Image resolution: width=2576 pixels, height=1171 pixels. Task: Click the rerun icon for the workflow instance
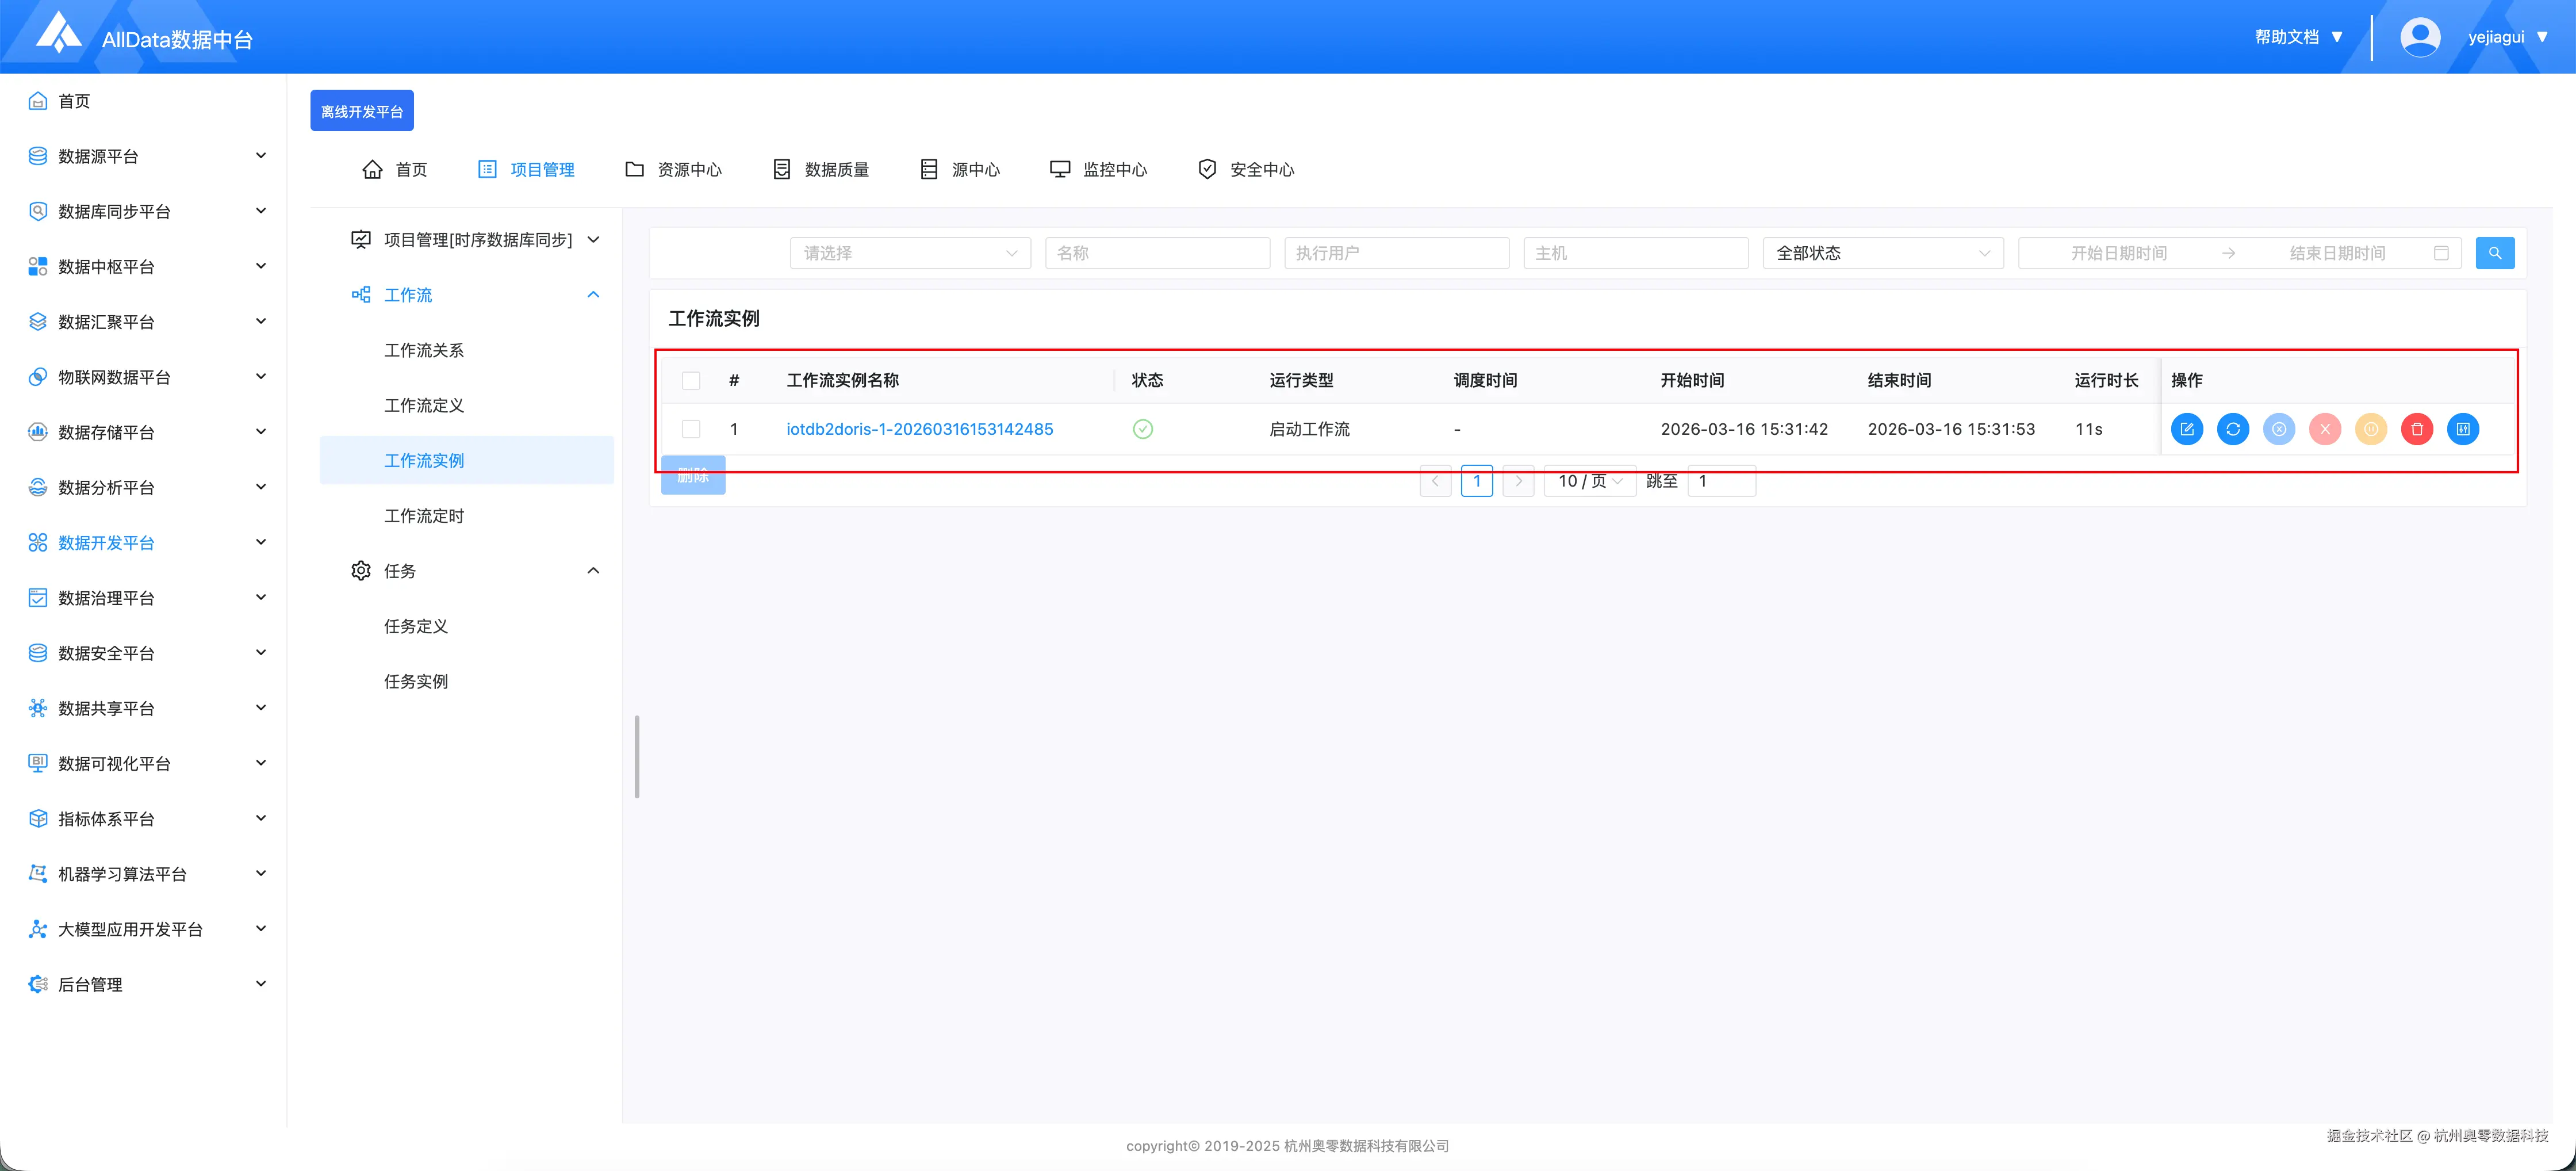coord(2233,429)
